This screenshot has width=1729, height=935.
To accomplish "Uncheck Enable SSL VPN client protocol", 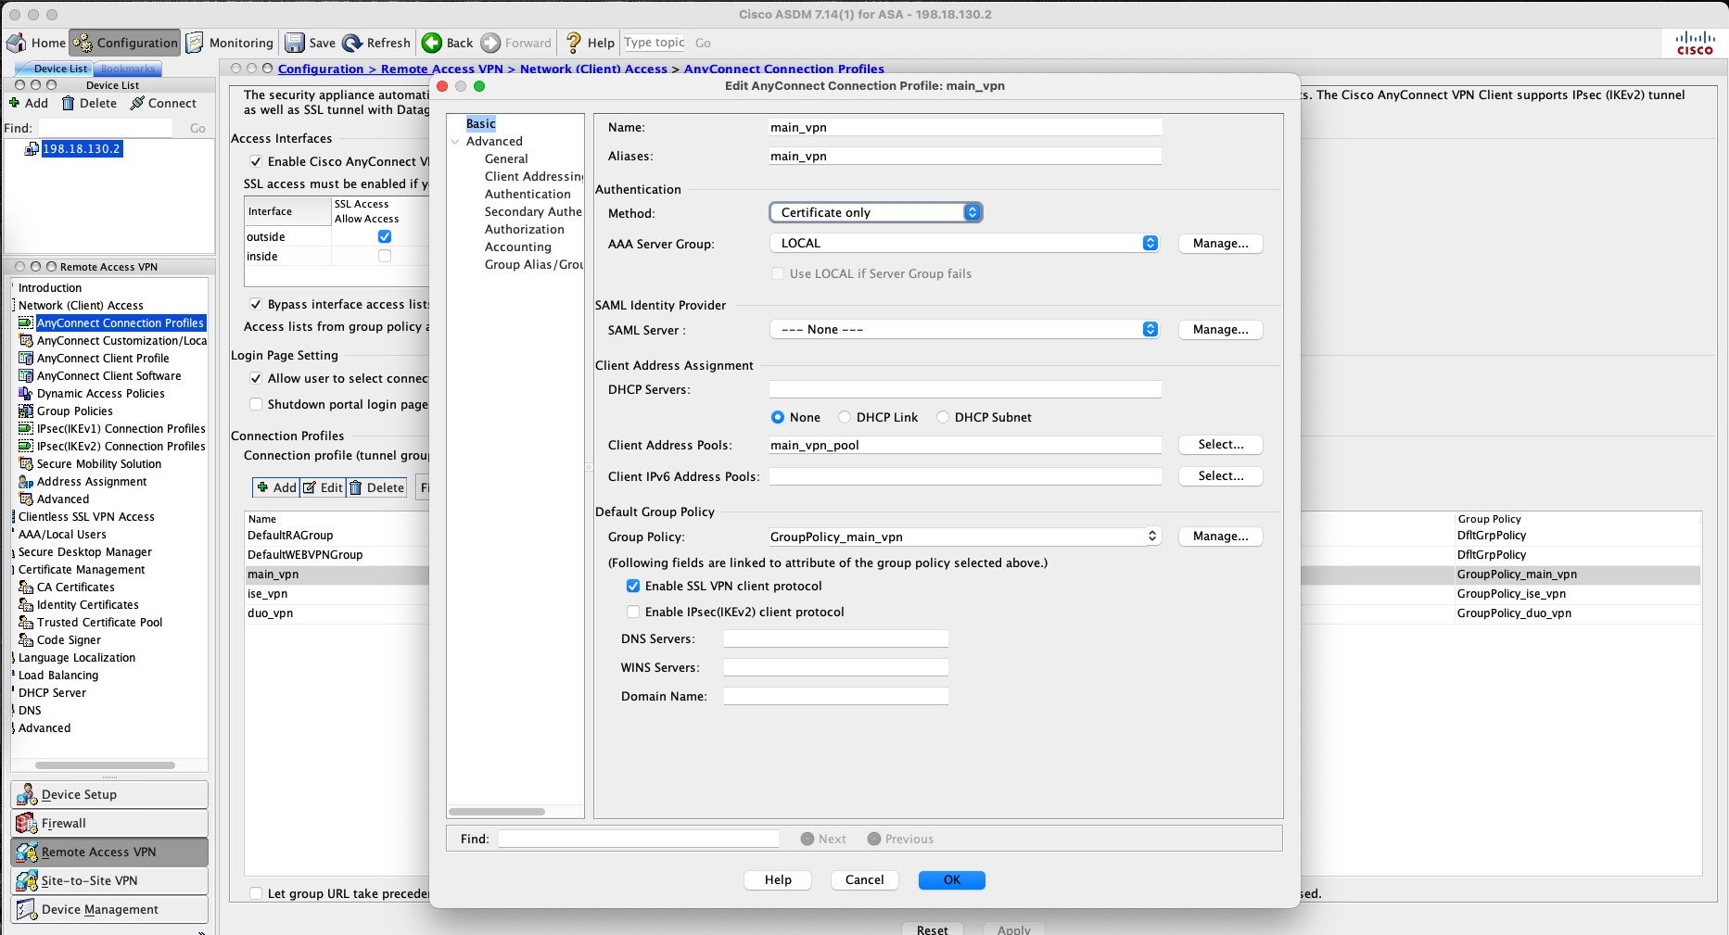I will point(633,586).
